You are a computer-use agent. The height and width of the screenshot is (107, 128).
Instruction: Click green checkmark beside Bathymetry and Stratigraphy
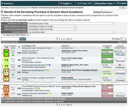click(x=46, y=70)
